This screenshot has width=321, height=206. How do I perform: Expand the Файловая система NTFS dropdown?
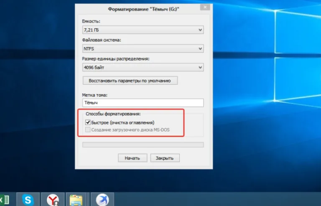click(143, 49)
